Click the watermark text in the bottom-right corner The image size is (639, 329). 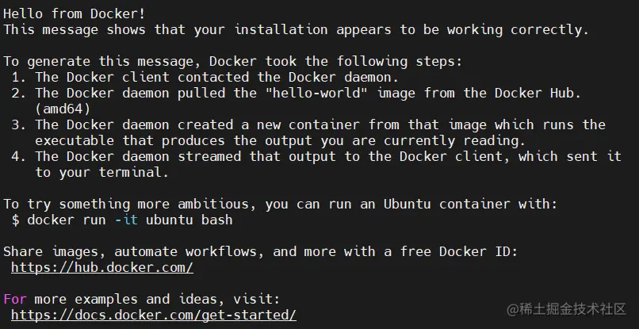pyautogui.click(x=572, y=307)
